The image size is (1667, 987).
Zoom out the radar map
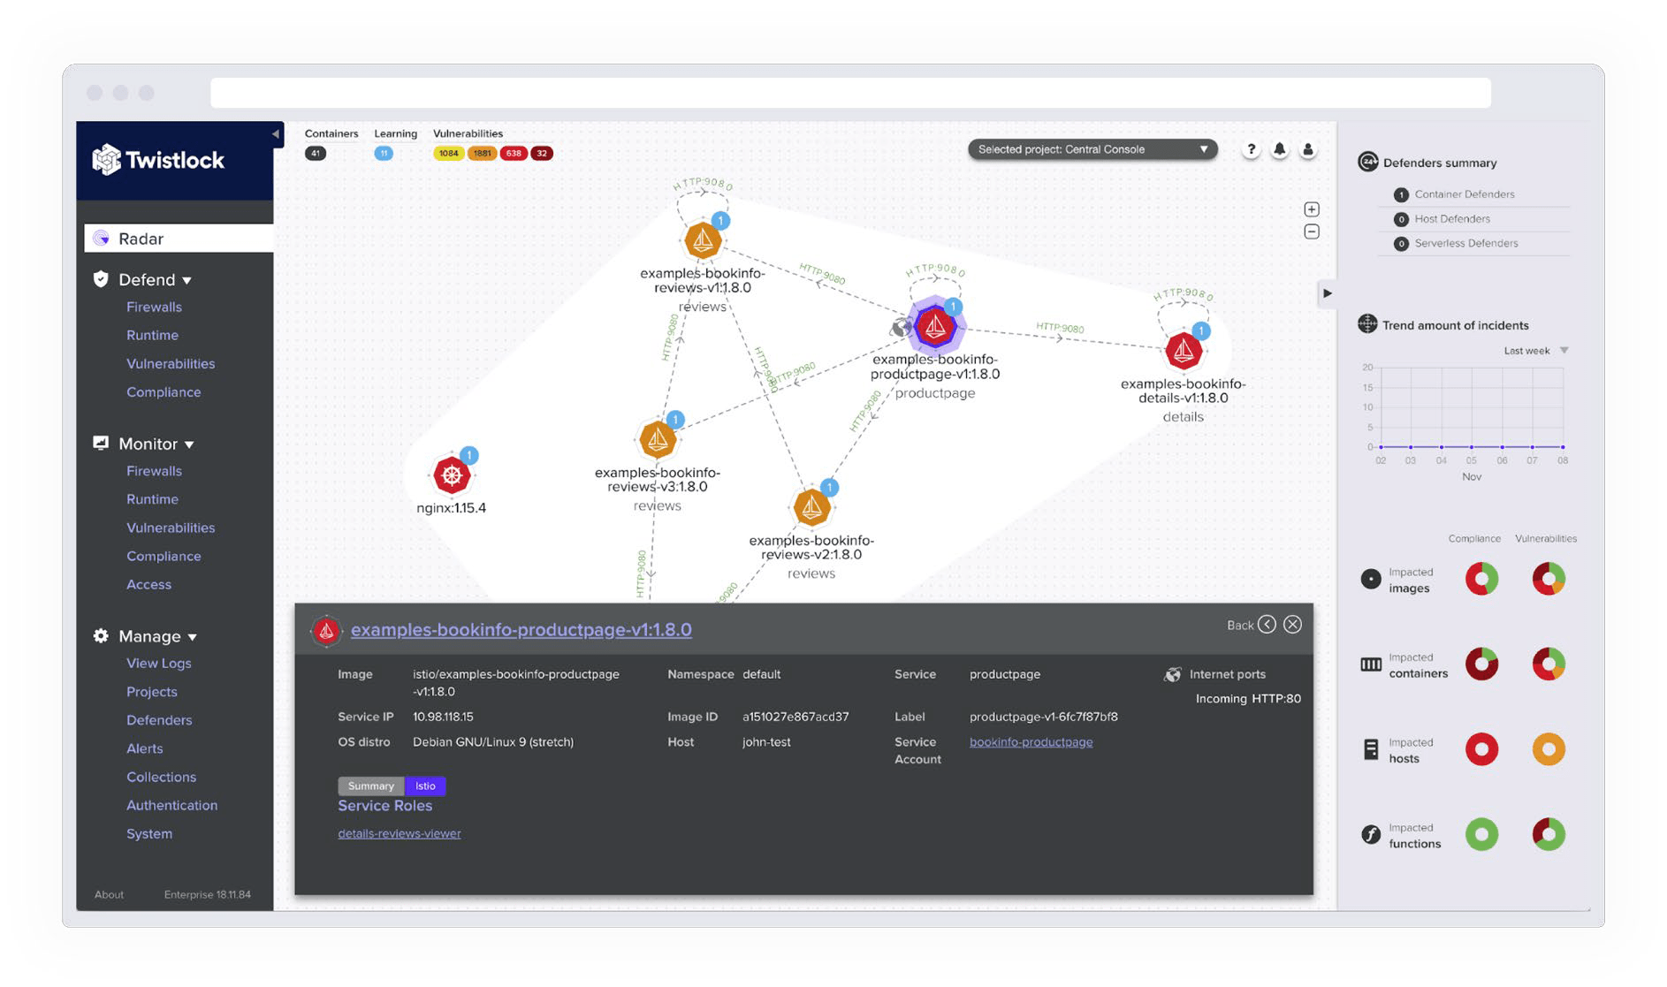[1312, 232]
